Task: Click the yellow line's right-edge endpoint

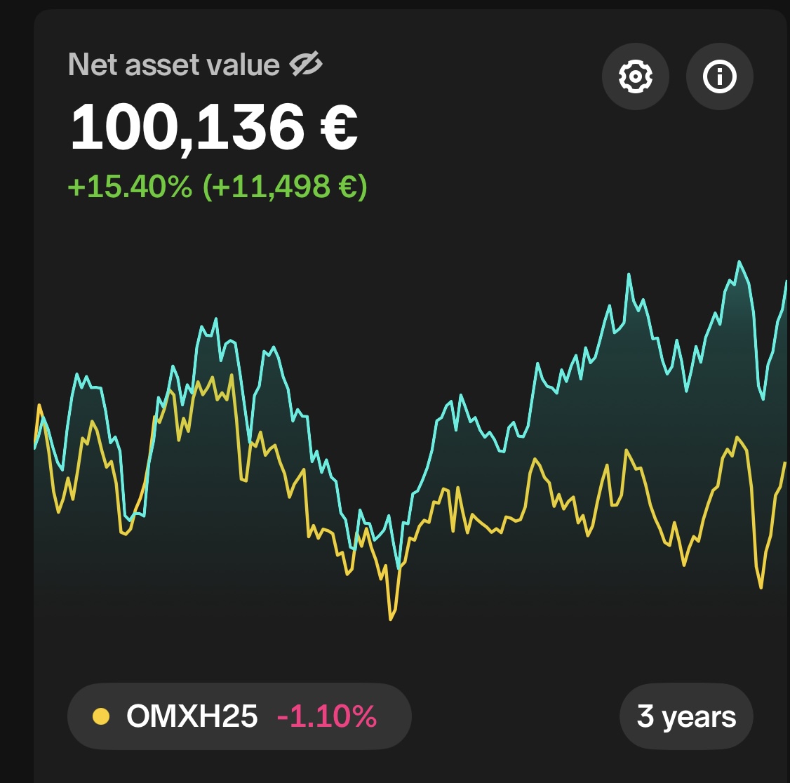Action: [x=785, y=463]
